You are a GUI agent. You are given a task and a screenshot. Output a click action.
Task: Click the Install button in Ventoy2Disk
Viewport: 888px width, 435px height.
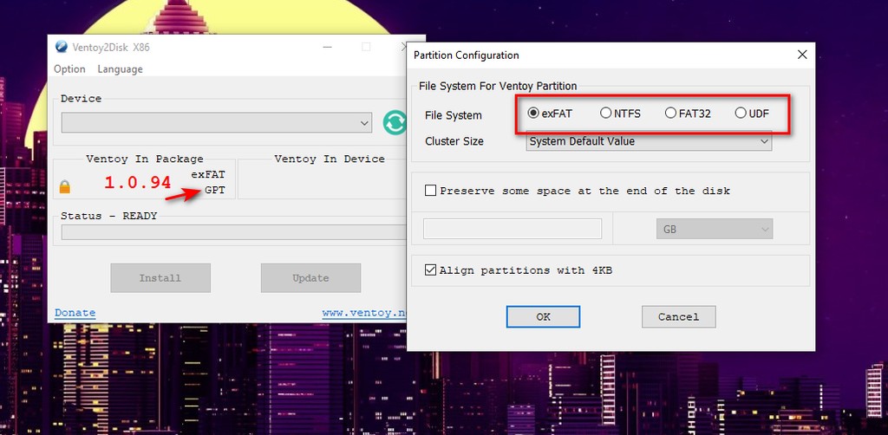point(160,278)
